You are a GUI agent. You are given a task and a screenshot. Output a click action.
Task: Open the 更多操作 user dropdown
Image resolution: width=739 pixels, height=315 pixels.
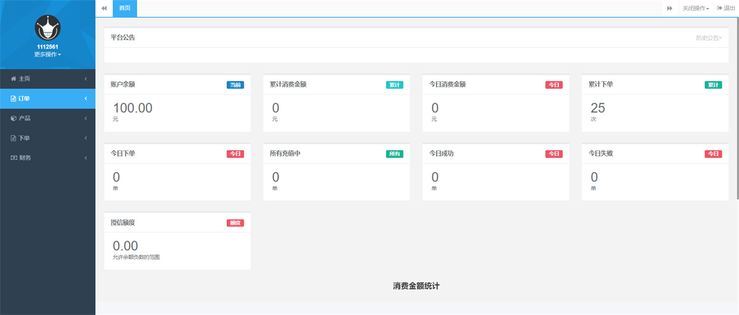coord(47,54)
